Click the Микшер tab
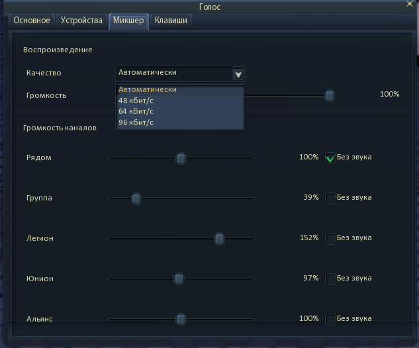The image size is (419, 348). pos(128,21)
